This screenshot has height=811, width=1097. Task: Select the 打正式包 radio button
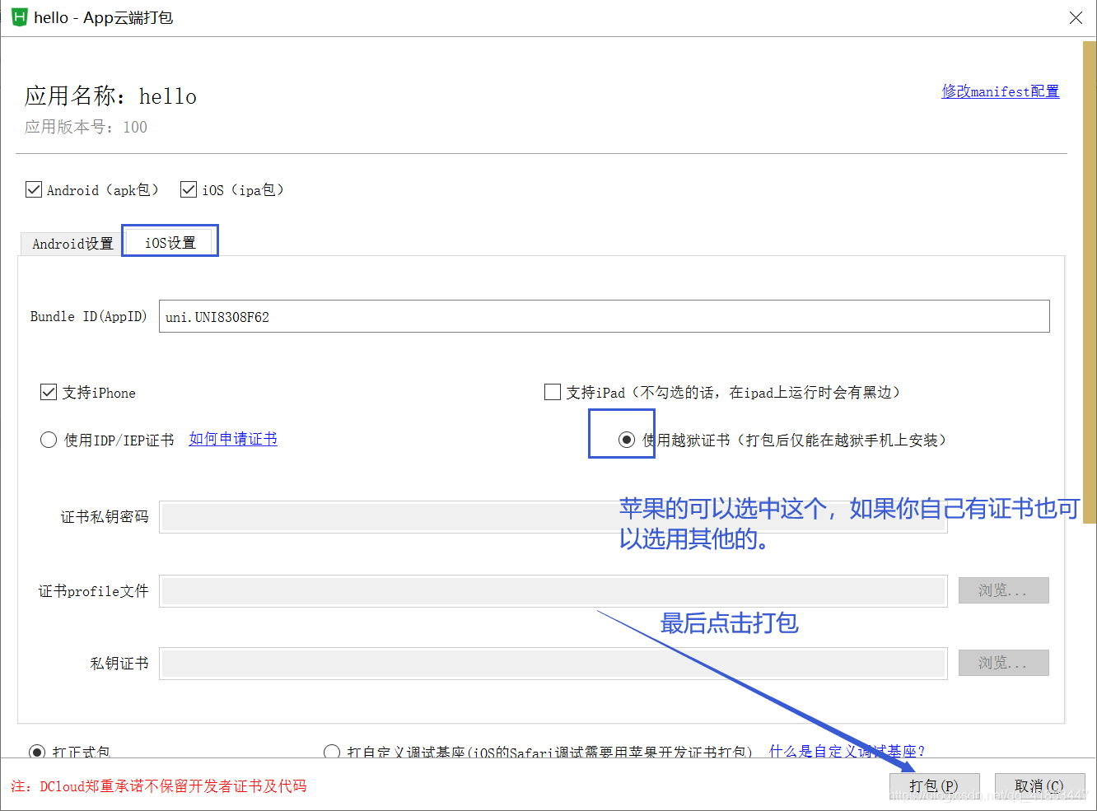pos(37,752)
